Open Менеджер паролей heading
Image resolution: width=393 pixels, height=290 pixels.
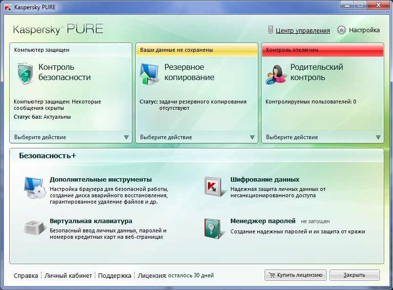tap(263, 221)
